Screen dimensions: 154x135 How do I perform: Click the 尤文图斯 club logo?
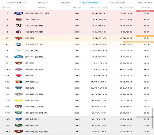[x=18, y=25]
